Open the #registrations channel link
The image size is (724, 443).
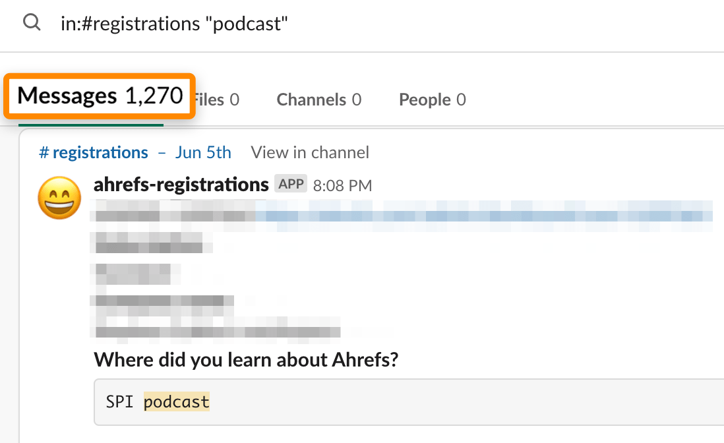pos(93,152)
